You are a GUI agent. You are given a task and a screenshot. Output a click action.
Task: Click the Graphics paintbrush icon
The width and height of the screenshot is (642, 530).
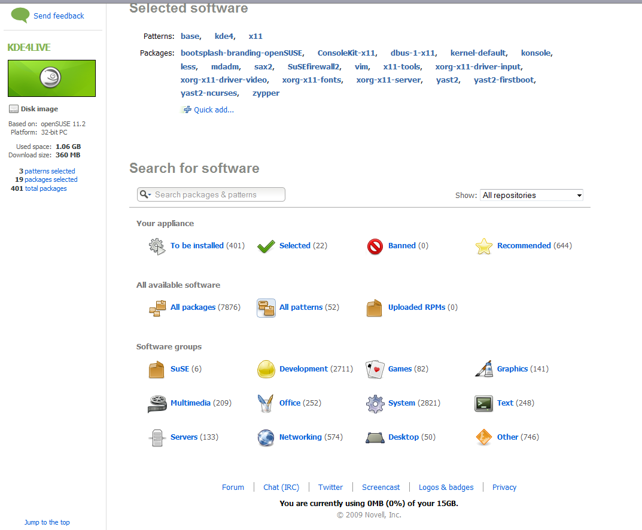(484, 368)
